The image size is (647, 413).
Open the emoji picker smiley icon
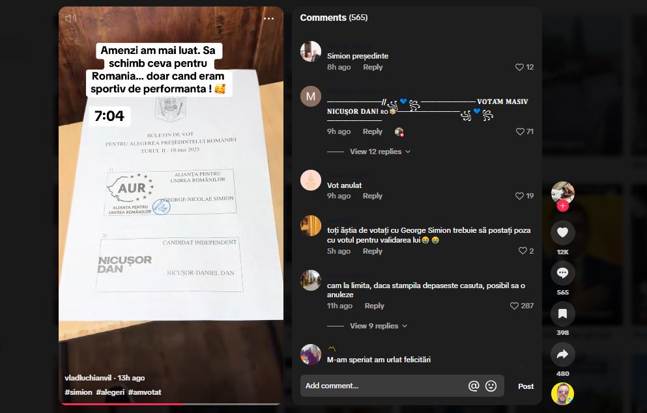491,386
